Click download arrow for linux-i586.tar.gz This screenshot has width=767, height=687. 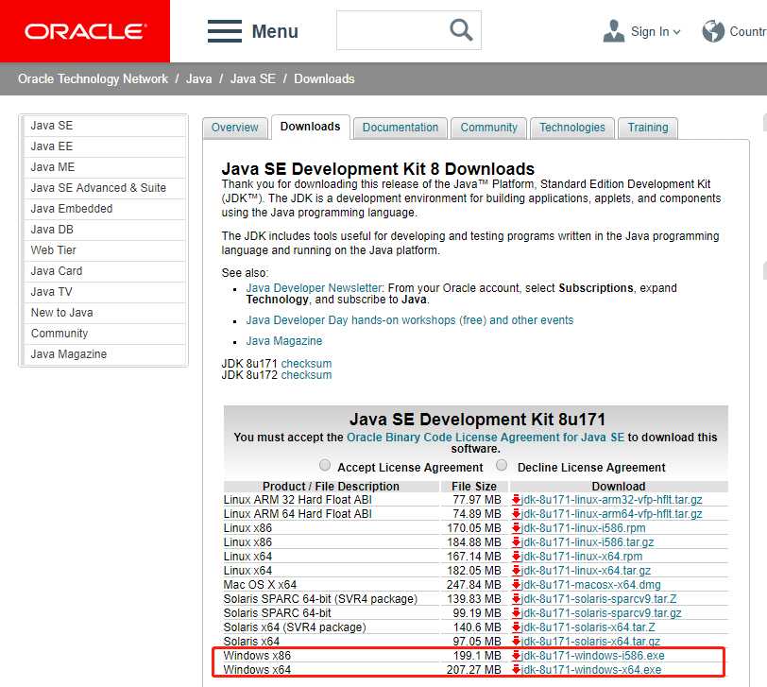pos(516,542)
